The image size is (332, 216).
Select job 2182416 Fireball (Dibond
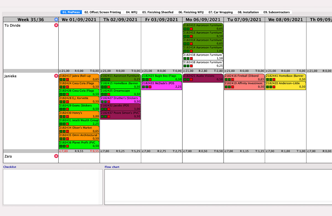[244, 77]
